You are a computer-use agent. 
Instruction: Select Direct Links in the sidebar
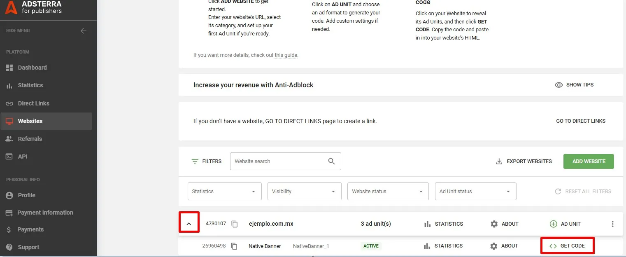coord(33,103)
